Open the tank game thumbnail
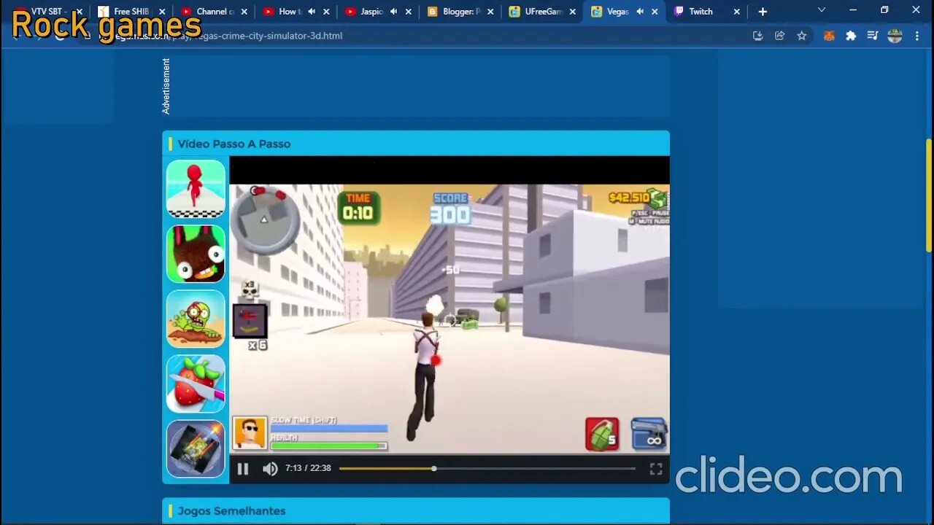Screen dimensions: 934x525 [x=196, y=448]
